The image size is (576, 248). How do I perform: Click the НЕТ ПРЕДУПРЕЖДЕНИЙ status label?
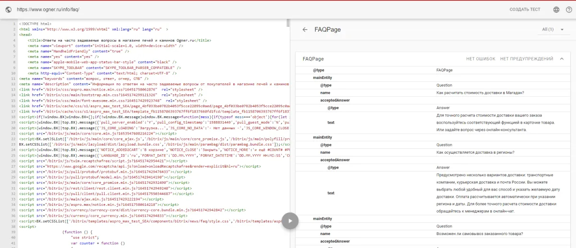coord(527,59)
